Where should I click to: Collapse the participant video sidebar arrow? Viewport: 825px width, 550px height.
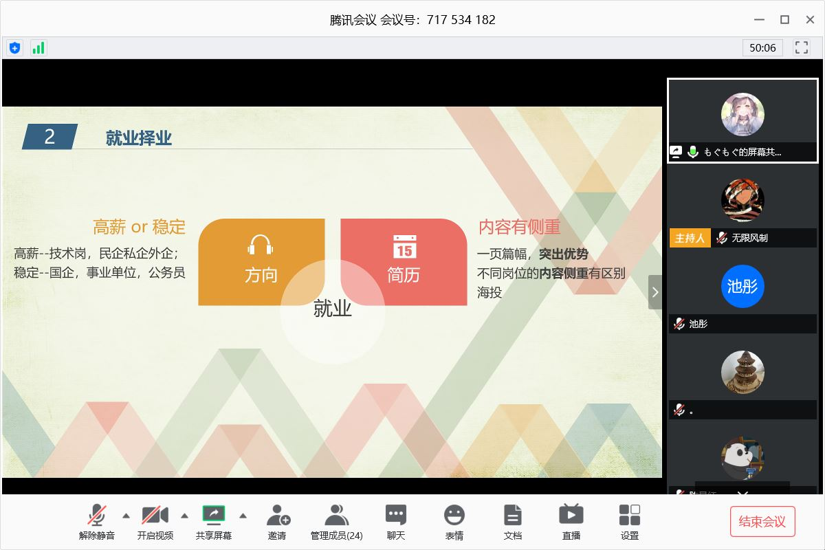coord(654,292)
